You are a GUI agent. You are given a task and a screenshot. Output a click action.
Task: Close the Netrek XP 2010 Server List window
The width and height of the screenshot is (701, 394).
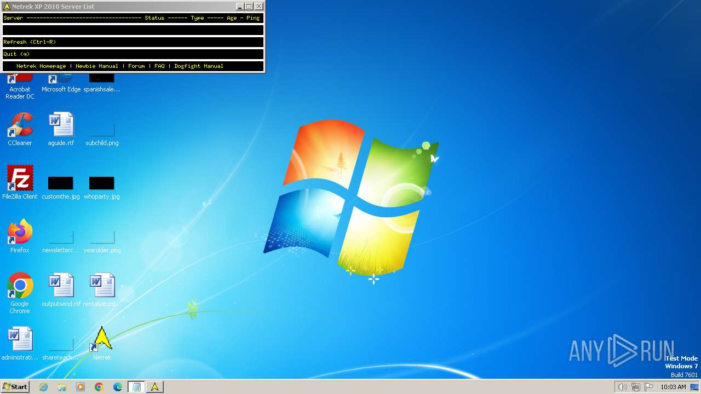[x=259, y=7]
